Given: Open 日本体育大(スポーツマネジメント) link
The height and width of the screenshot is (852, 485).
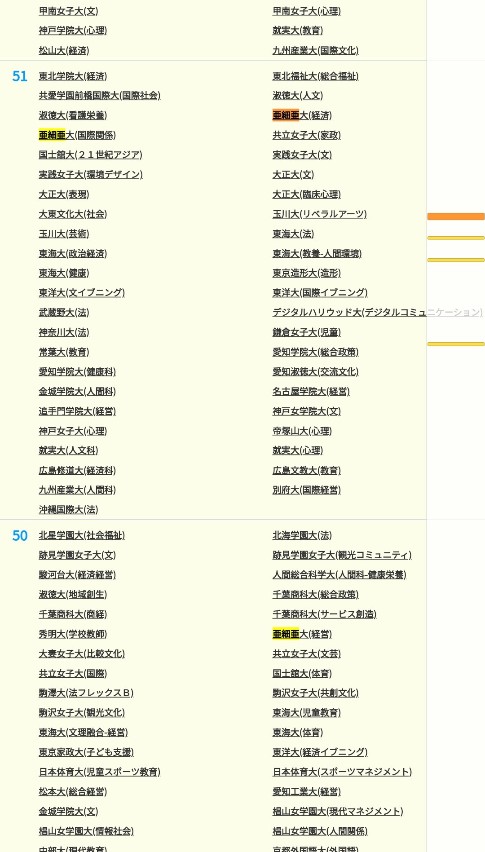Looking at the screenshot, I should [342, 772].
